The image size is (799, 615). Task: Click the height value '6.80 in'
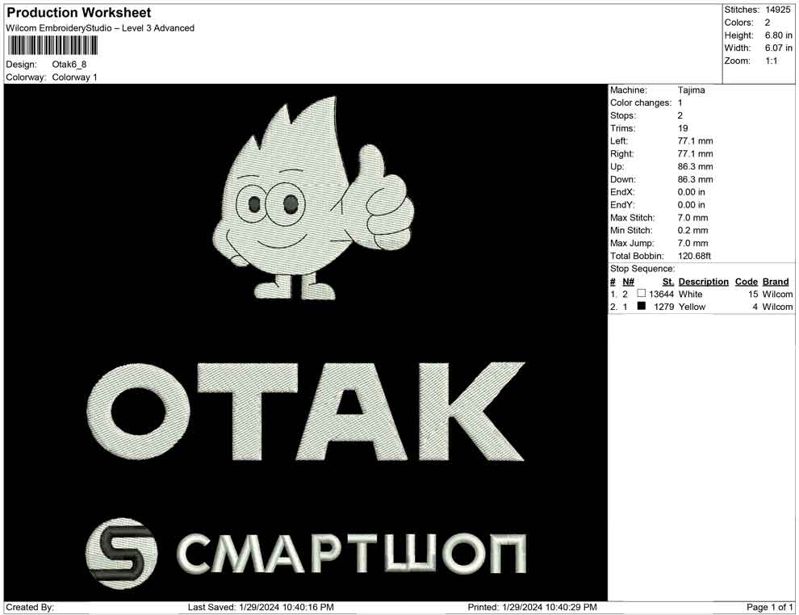click(779, 36)
